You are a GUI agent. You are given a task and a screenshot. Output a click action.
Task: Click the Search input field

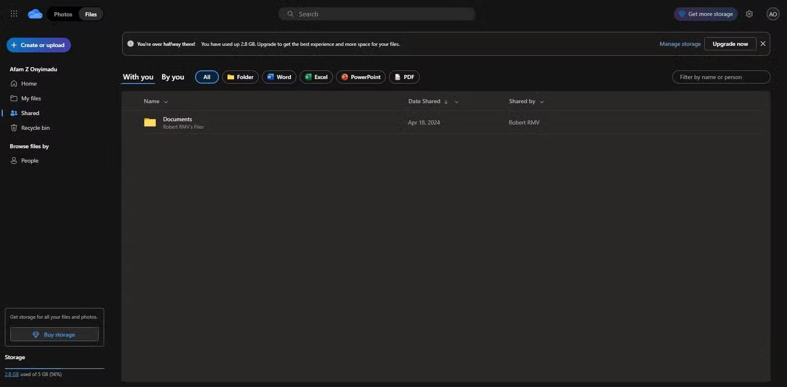pyautogui.click(x=377, y=14)
